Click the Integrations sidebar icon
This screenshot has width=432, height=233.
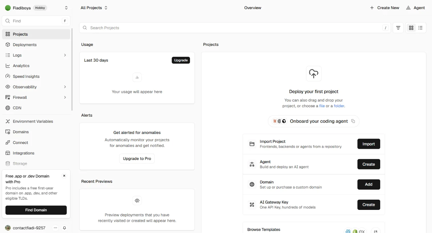tap(8, 153)
